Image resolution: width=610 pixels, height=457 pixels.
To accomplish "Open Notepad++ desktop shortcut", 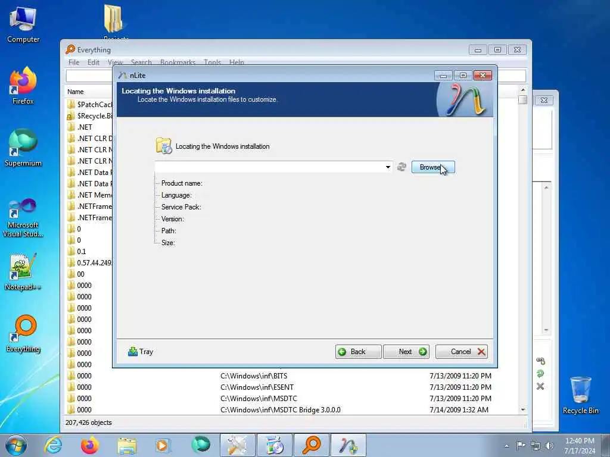I will 23,271.
